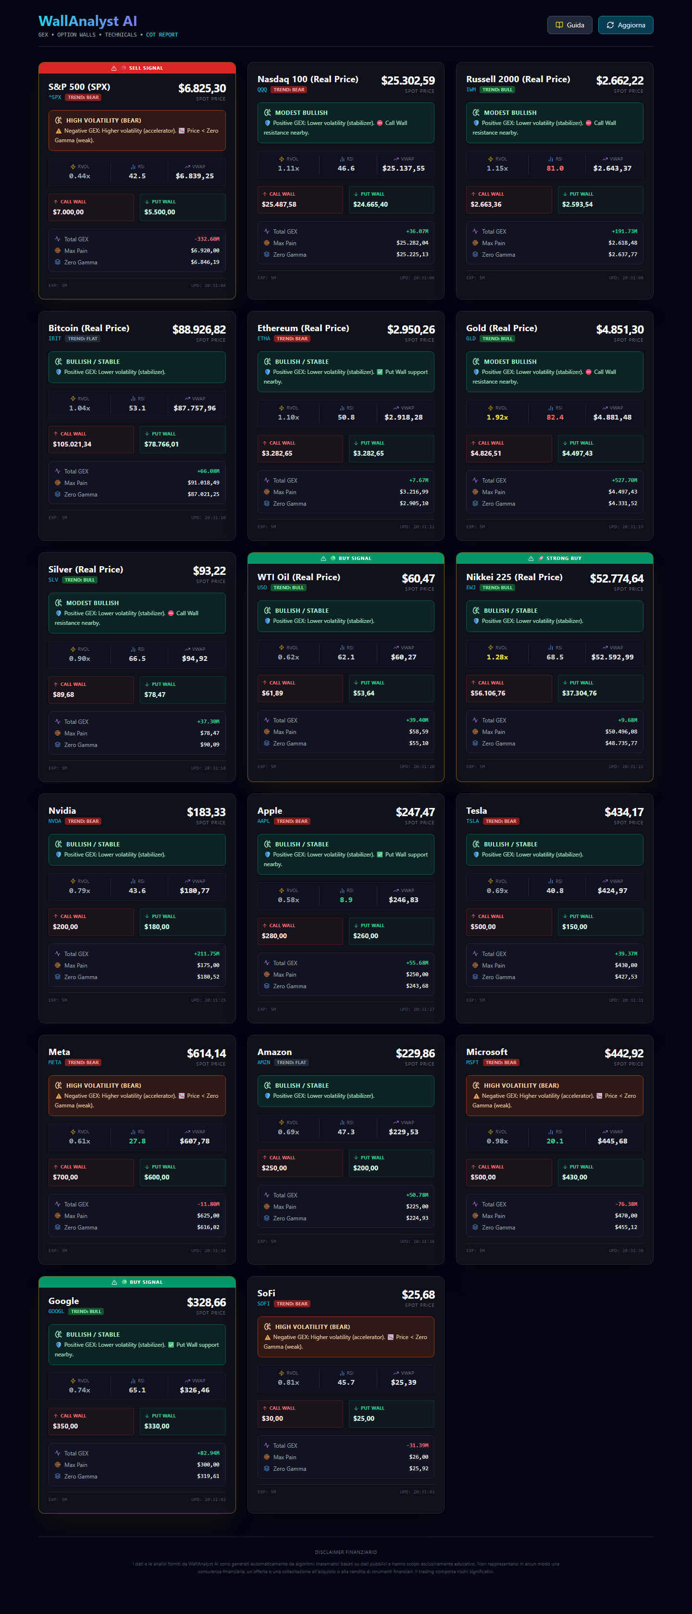Click the VWAP trend icon on Amazon card
The width and height of the screenshot is (692, 1614).
396,1122
